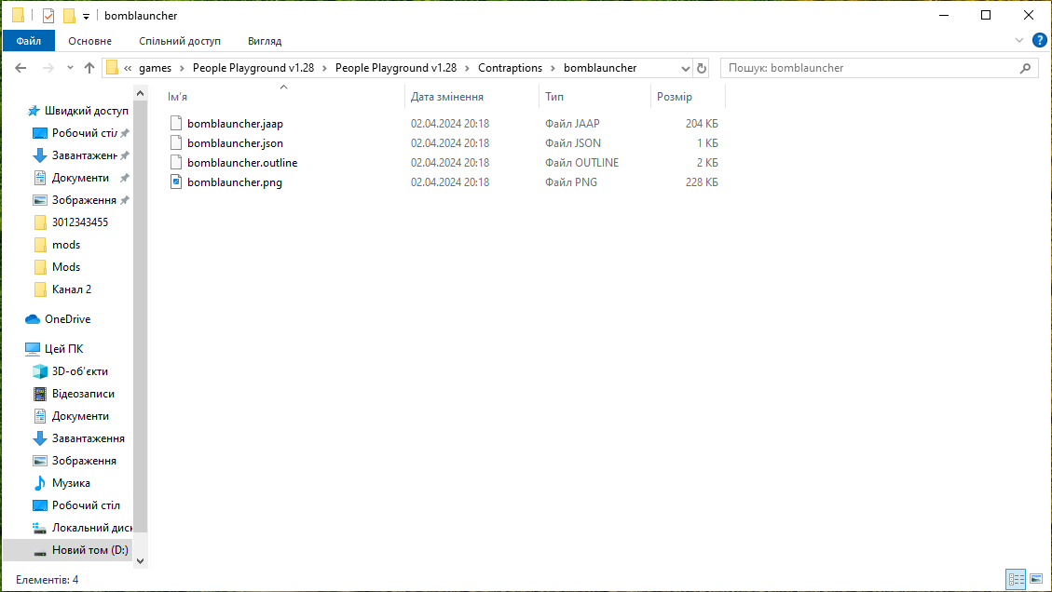This screenshot has height=592, width=1052.
Task: Switch to details view layout icon
Action: click(x=1016, y=579)
